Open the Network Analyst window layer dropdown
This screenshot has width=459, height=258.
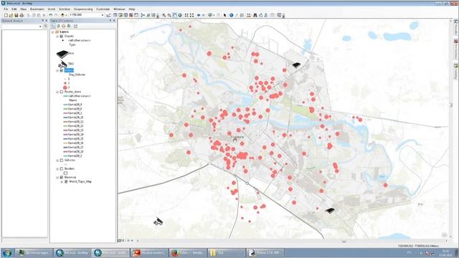click(x=40, y=26)
